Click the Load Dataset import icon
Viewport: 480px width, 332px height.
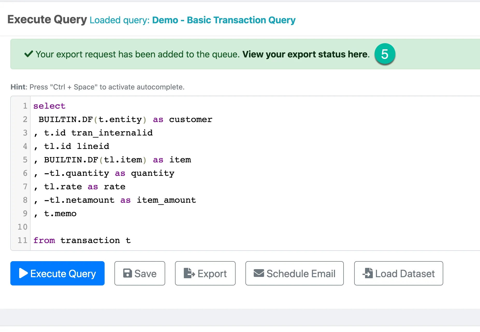point(368,273)
